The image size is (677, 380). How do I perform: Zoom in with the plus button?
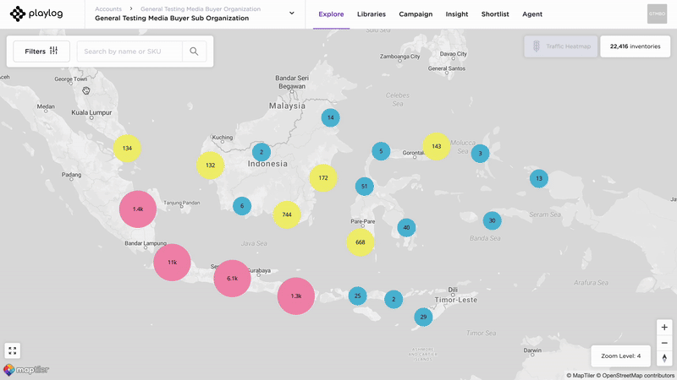(x=664, y=328)
